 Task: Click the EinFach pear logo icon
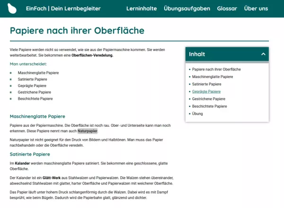pos(12,9)
